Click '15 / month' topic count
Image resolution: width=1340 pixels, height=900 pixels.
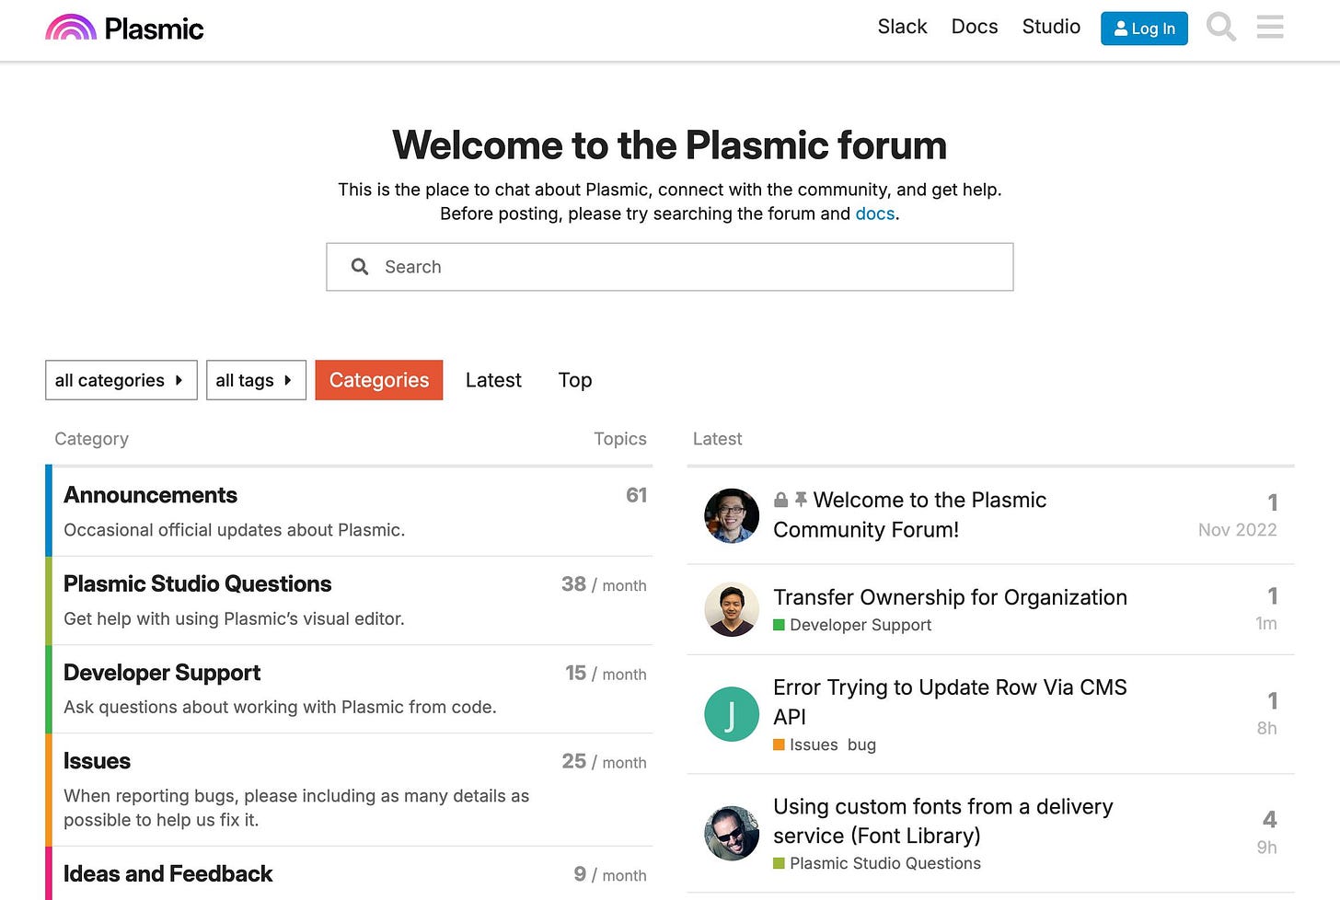606,674
